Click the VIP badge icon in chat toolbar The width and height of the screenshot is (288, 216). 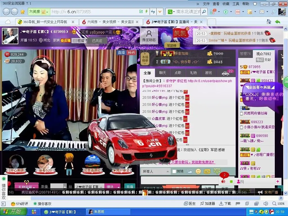[x=207, y=172]
